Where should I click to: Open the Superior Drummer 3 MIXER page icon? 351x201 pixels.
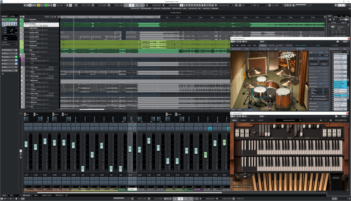coord(281,46)
